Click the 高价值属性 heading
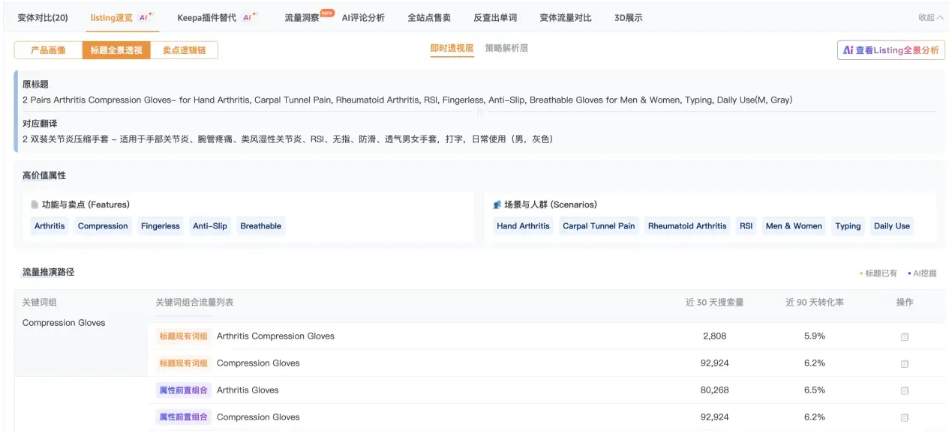The image size is (949, 433). tap(44, 175)
